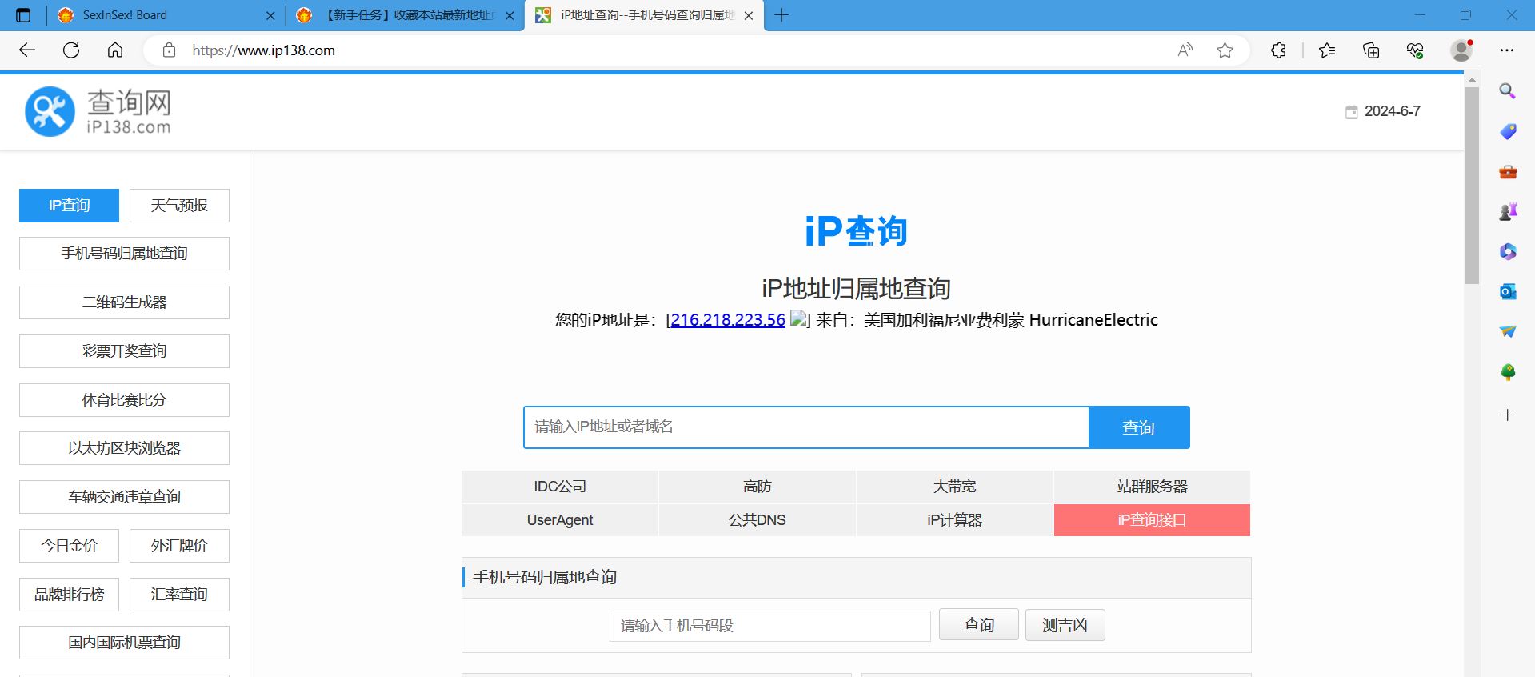
Task: Click 查询 button for phone number lookup
Action: point(979,625)
